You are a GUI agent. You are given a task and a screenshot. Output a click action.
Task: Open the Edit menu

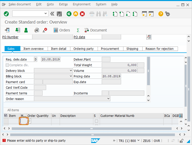(x=39, y=4)
